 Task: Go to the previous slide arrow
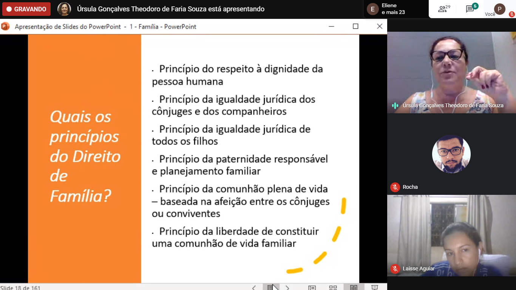(254, 288)
